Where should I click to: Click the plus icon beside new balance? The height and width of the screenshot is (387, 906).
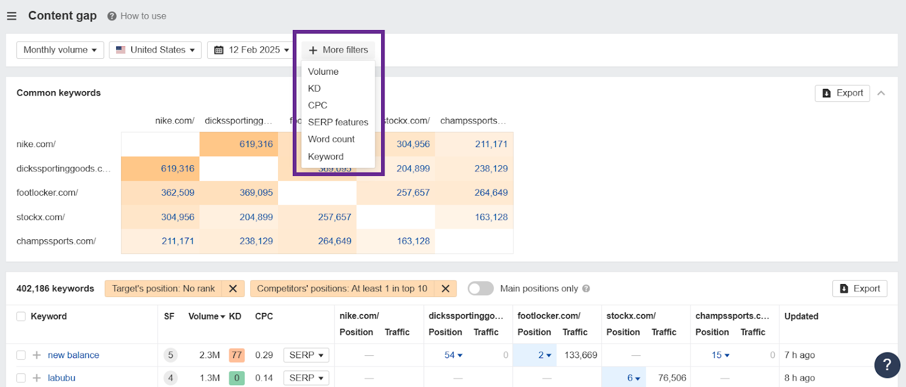pyautogui.click(x=37, y=355)
